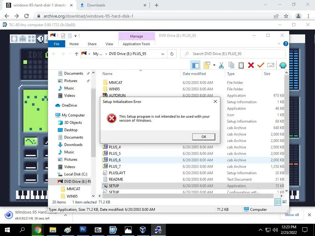Open Desktop in the navigation pane
This screenshot has height=236, width=315.
(71, 130)
